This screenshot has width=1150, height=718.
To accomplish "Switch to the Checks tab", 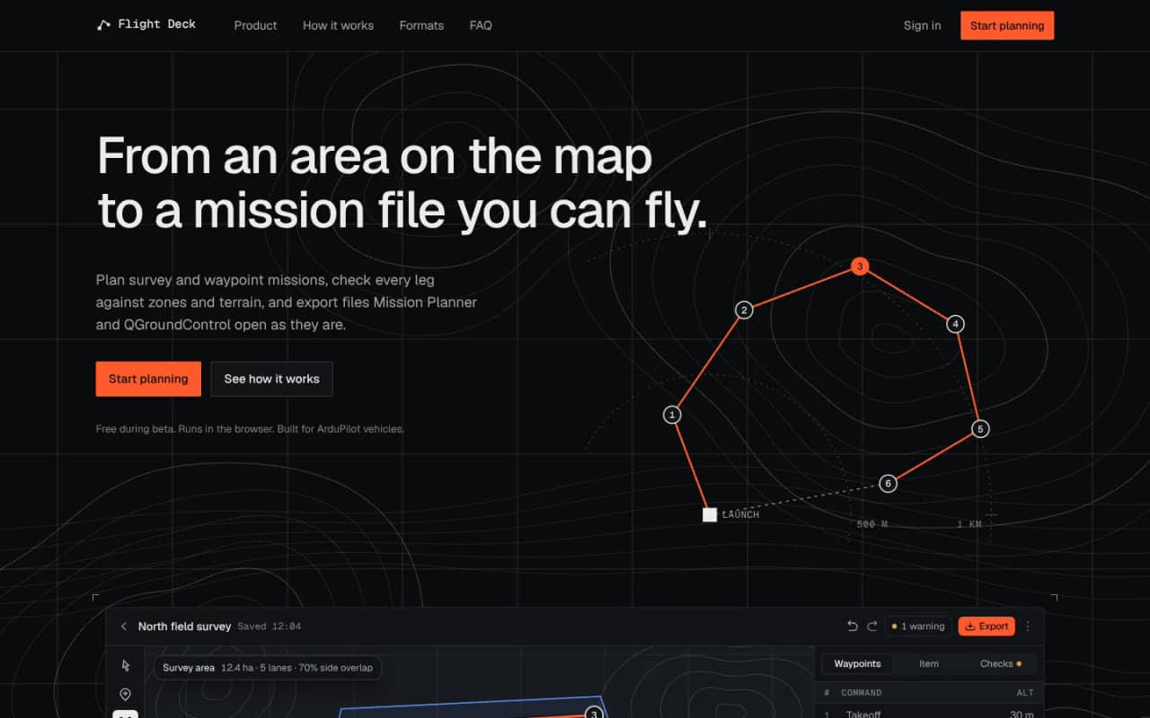I will [x=1000, y=664].
